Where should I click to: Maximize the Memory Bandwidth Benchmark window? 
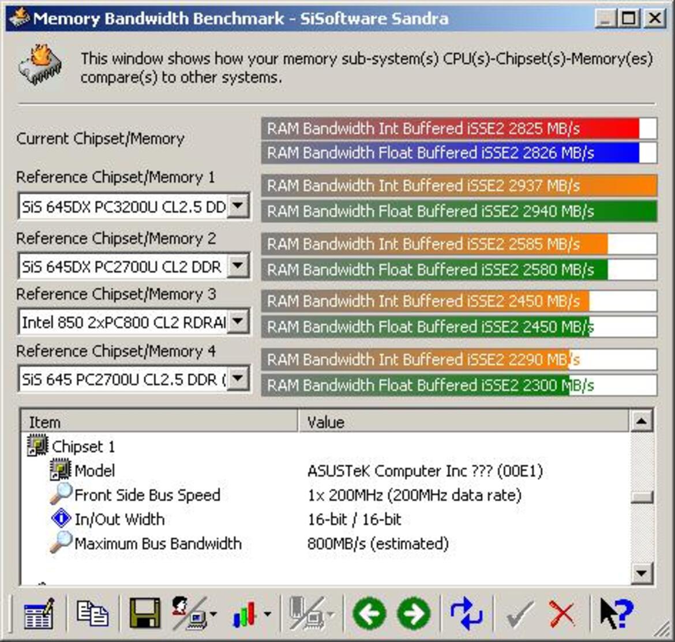[629, 18]
